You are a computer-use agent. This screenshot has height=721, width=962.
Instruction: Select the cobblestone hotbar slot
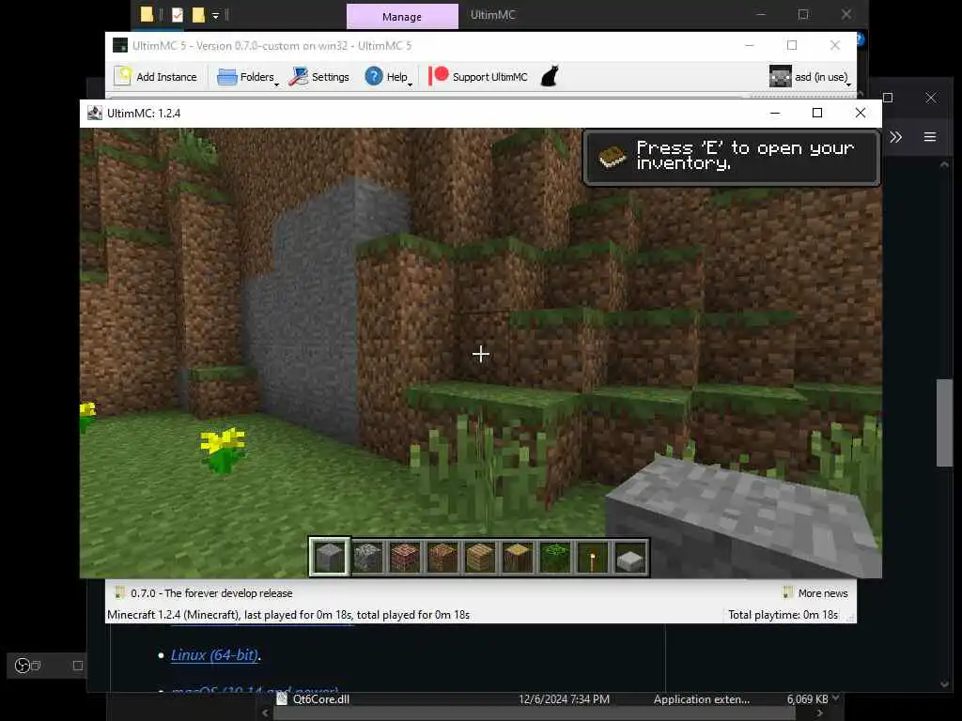[367, 558]
